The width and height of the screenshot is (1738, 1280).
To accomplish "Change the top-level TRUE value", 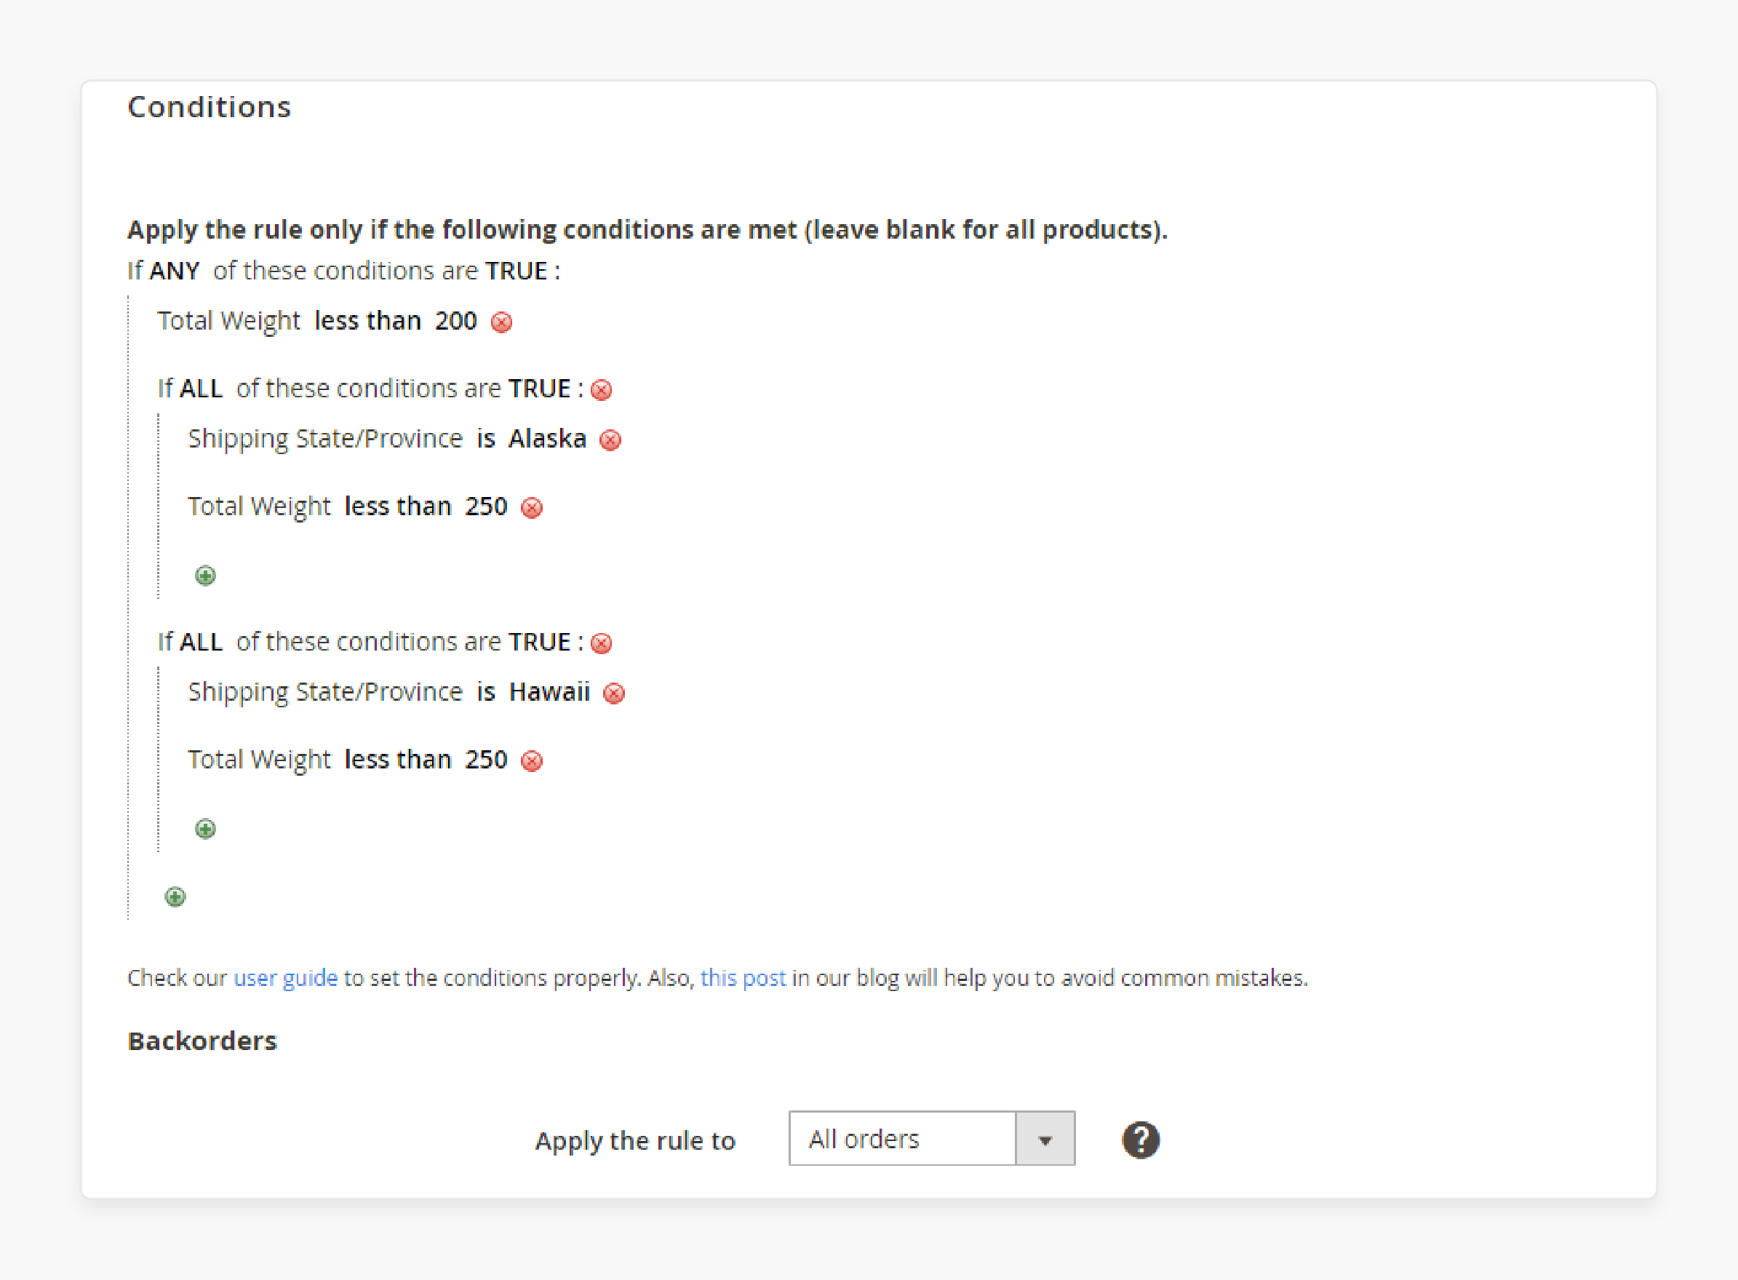I will pos(516,271).
